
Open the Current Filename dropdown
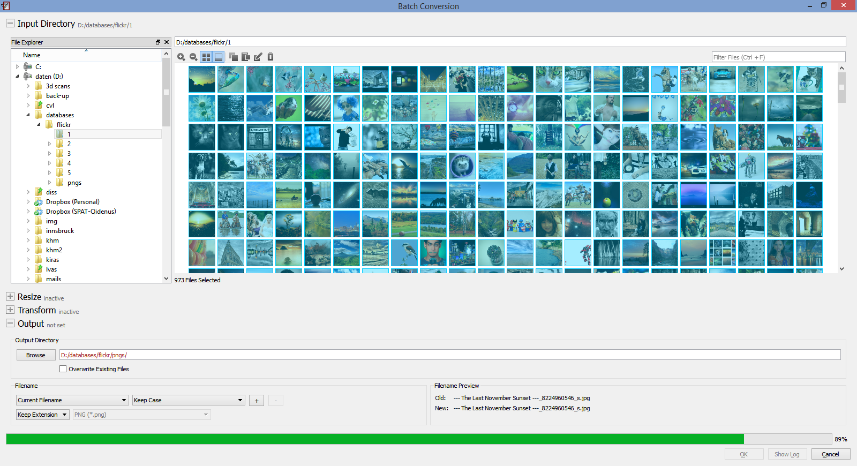point(72,400)
